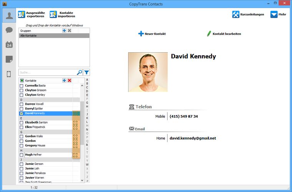Check the Elizabeth Santon checkbox
Screen dimensions: 292x192
coord(22,122)
